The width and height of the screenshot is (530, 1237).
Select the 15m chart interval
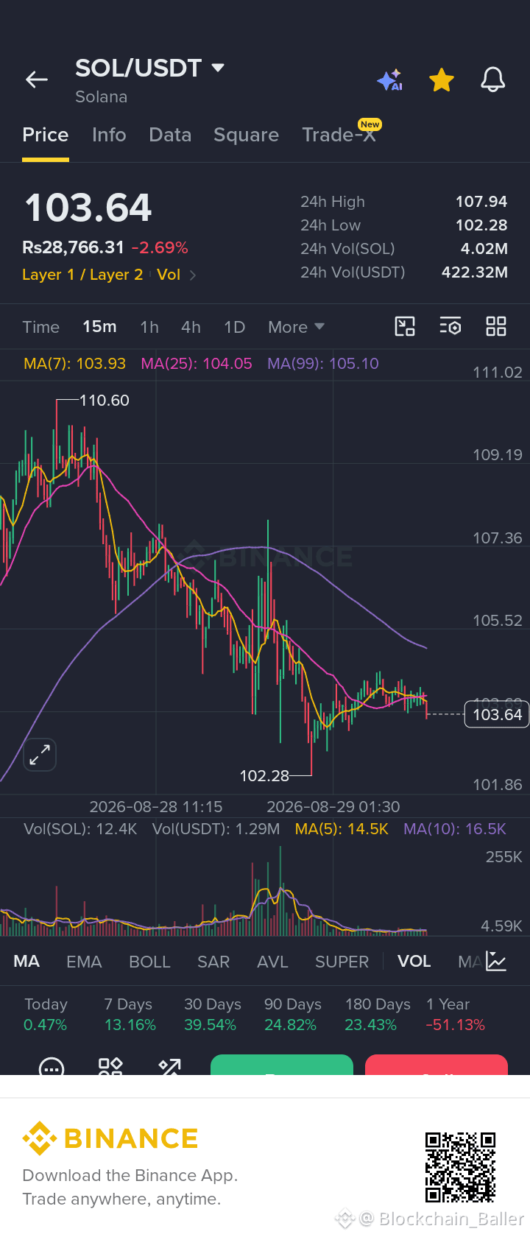click(99, 327)
